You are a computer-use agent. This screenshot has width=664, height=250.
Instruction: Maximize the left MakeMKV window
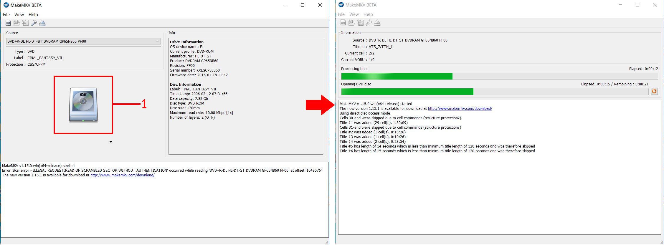tap(303, 5)
